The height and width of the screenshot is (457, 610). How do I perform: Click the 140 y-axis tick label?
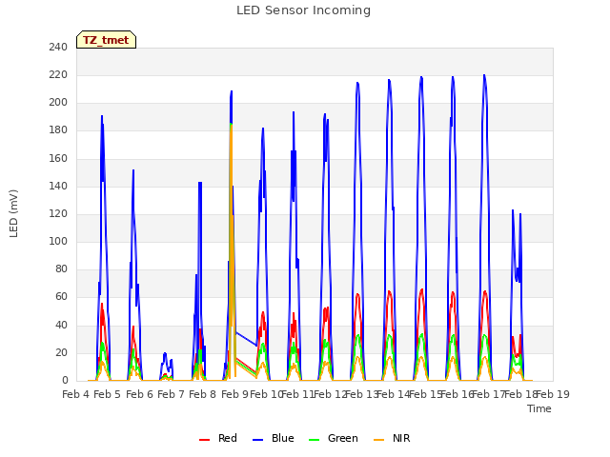pyautogui.click(x=58, y=186)
